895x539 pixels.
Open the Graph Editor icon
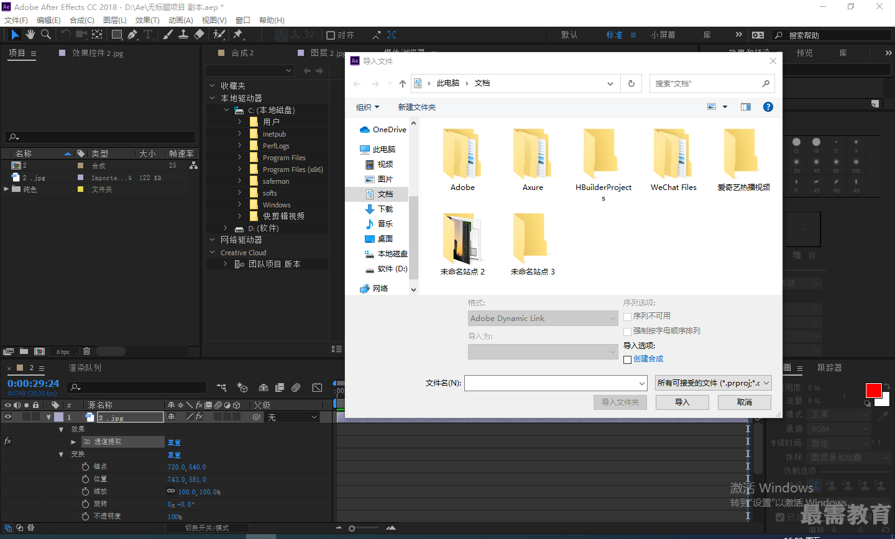(317, 387)
